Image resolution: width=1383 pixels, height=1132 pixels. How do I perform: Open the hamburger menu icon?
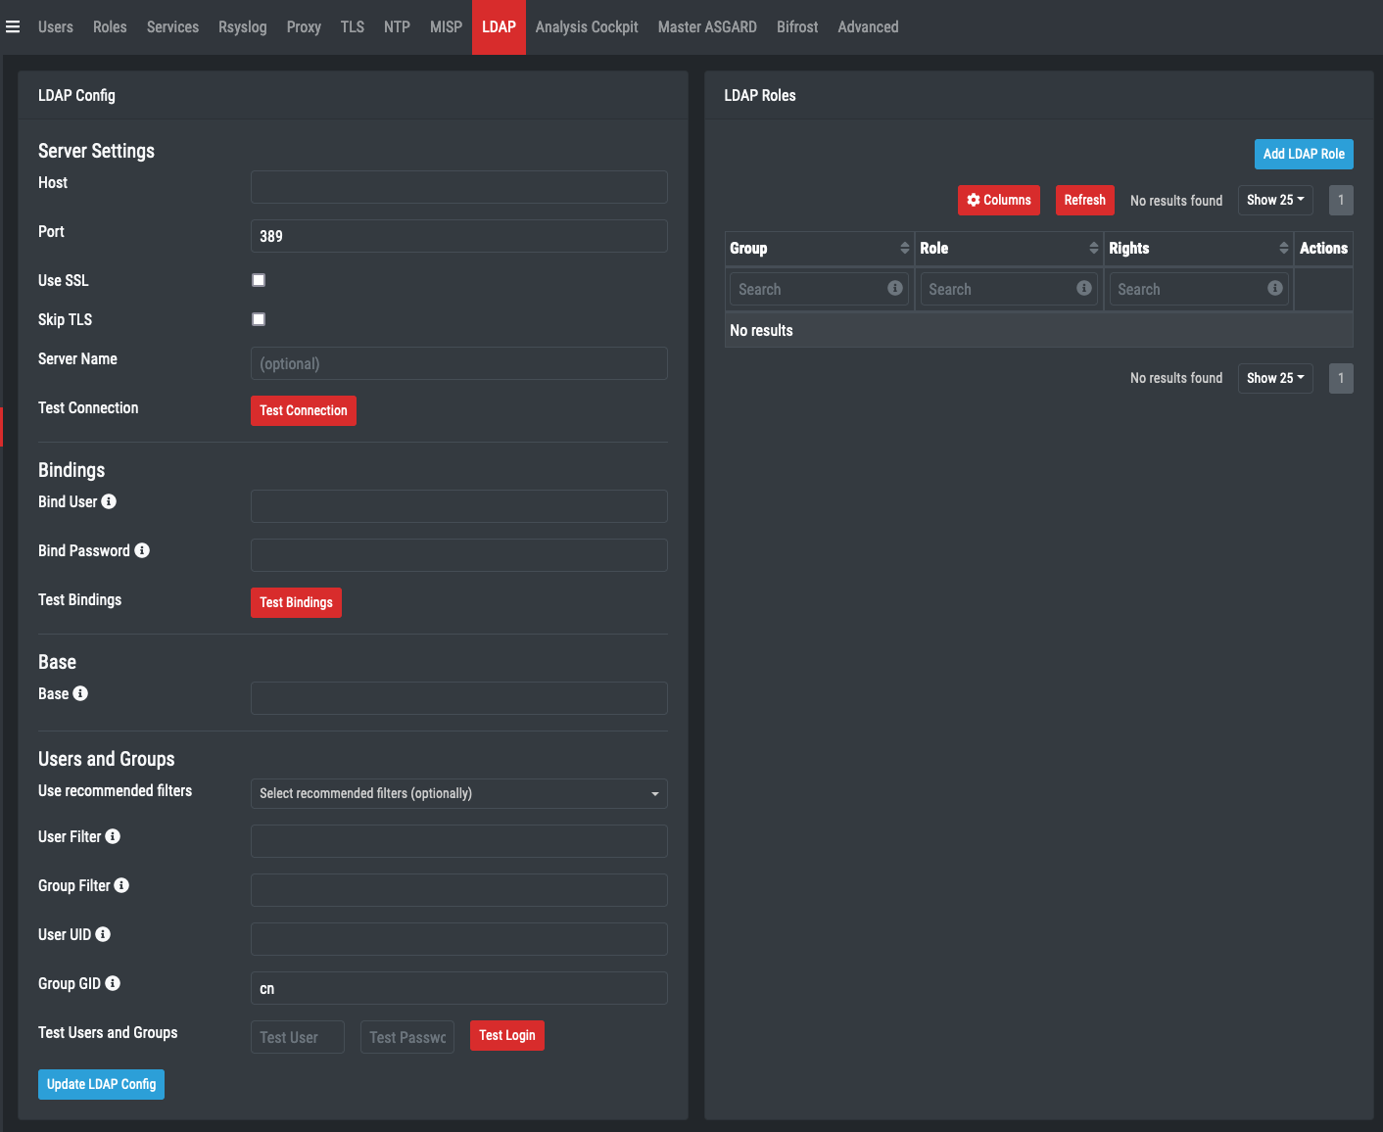tap(13, 27)
